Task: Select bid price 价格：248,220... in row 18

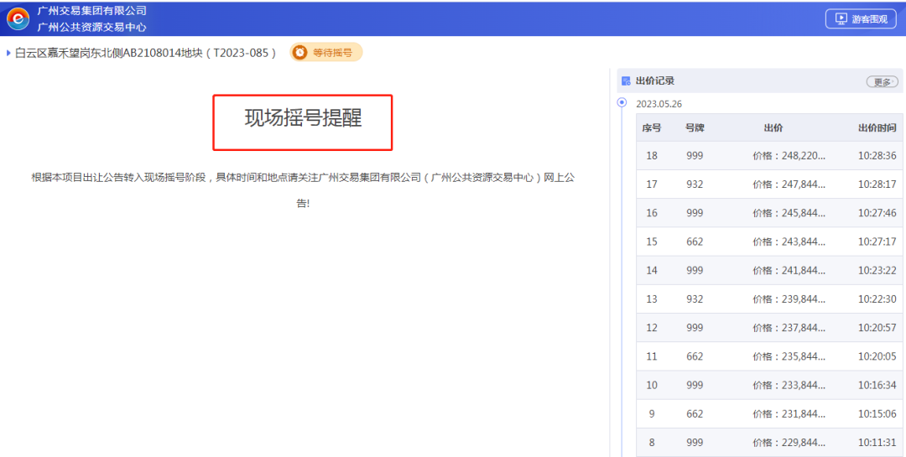Action: pos(789,156)
